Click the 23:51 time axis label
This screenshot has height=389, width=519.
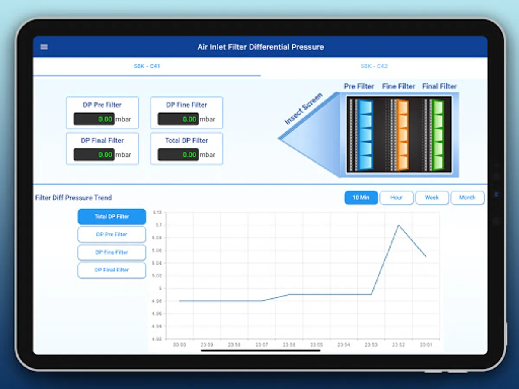coord(426,345)
